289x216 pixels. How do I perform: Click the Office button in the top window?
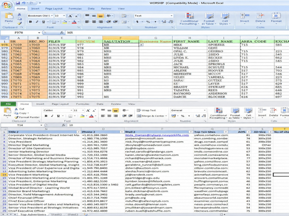[7, 5]
